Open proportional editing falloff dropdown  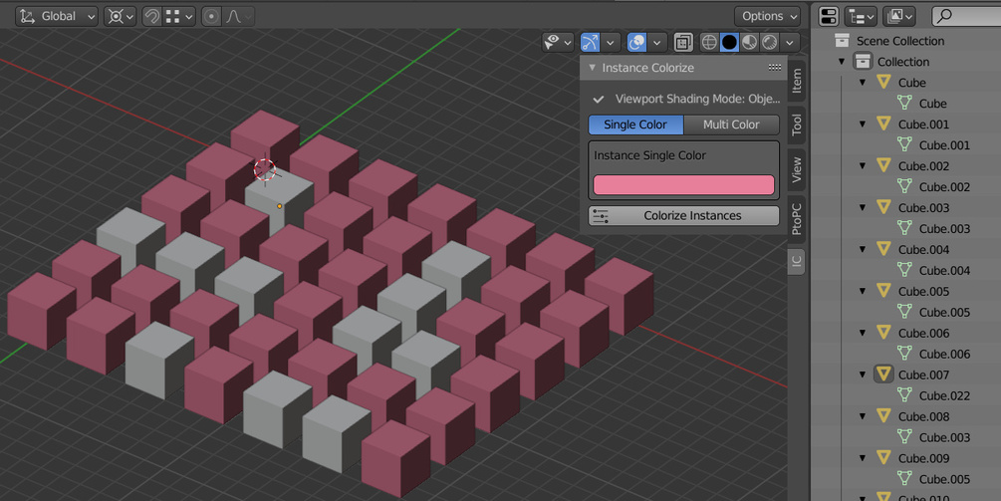[238, 17]
